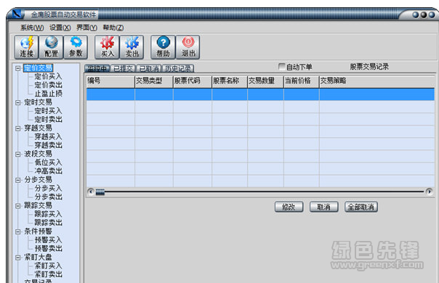Collapse the 穿越交易 tree node

(18, 128)
